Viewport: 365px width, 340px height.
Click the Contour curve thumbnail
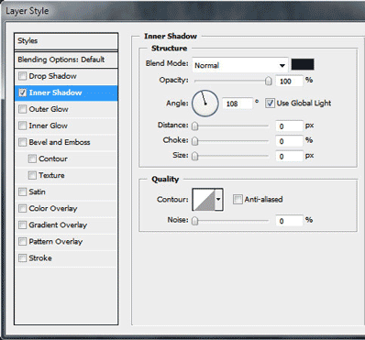pos(204,200)
